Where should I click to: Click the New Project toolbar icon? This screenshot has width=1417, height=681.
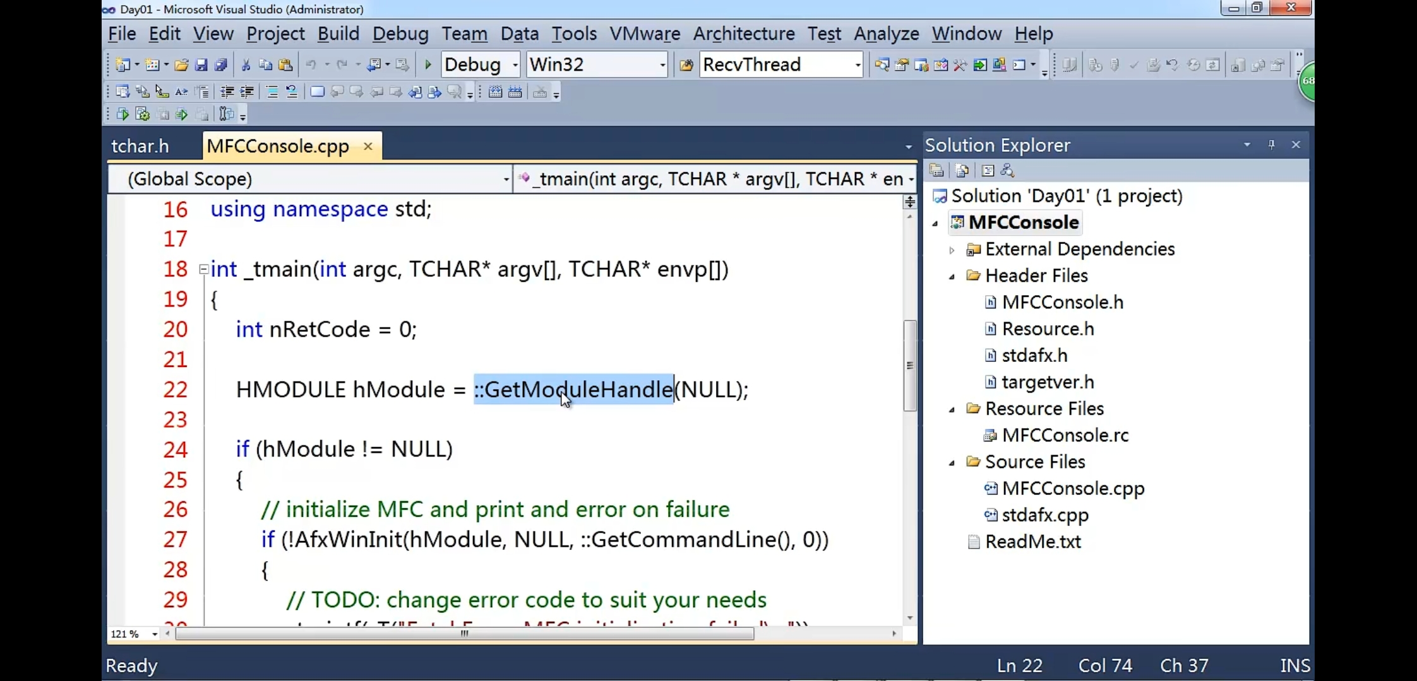coord(123,65)
